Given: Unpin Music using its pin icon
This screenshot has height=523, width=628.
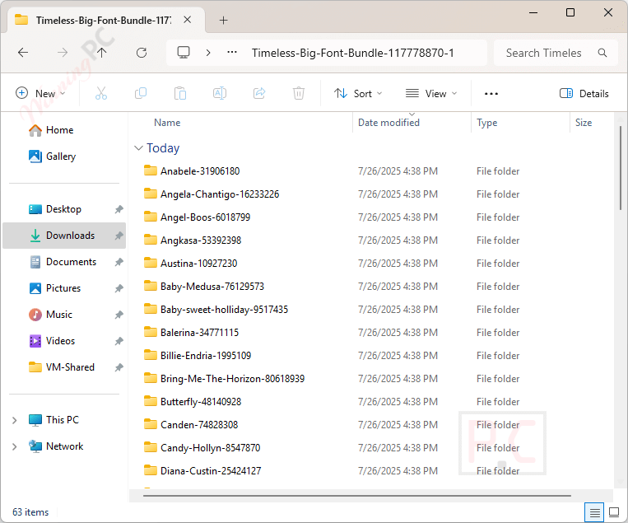Looking at the screenshot, I should (x=119, y=315).
